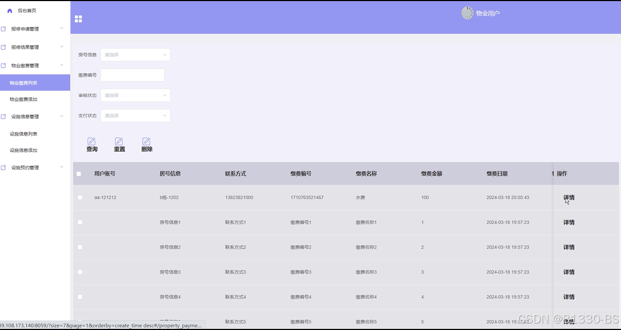Image resolution: width=621 pixels, height=330 pixels.
Task: Click the 操作 column header
Action: [x=562, y=174]
